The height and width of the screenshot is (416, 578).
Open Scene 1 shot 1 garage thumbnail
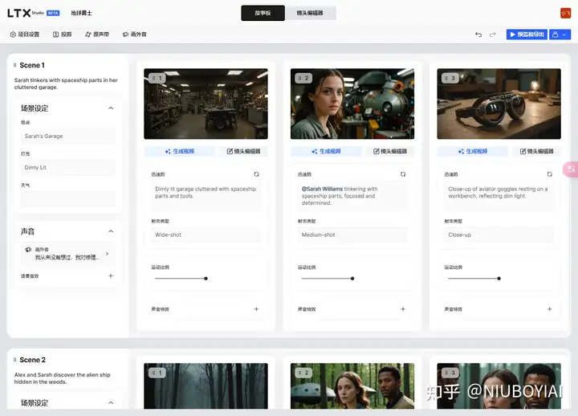pos(206,104)
